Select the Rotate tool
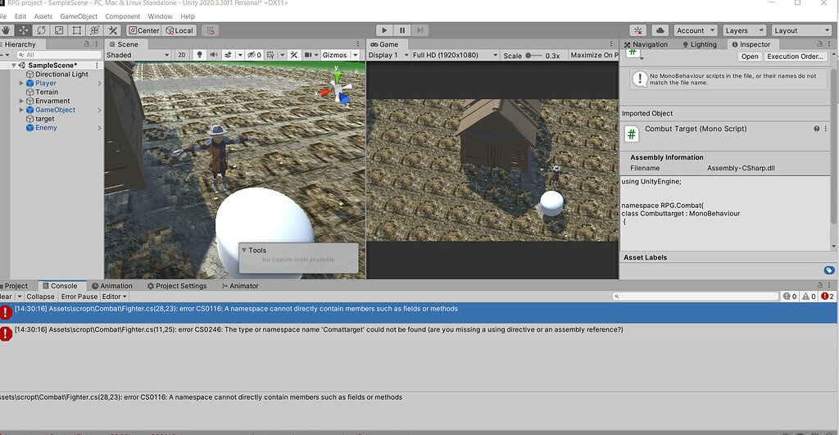This screenshot has width=839, height=435. [x=41, y=30]
